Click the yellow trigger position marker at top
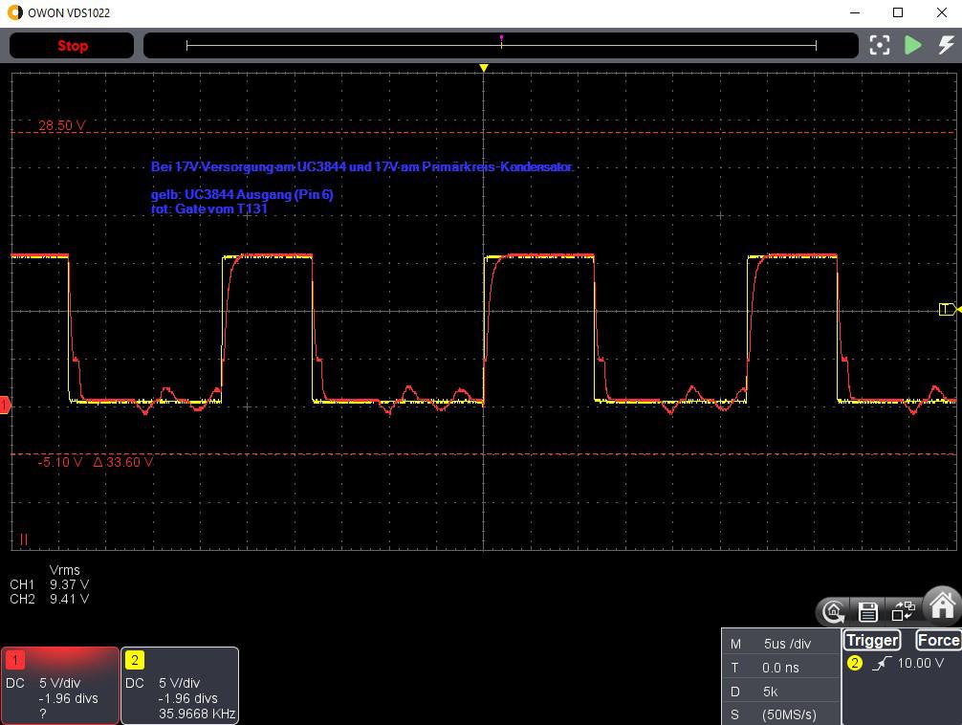The image size is (962, 725). 484,68
